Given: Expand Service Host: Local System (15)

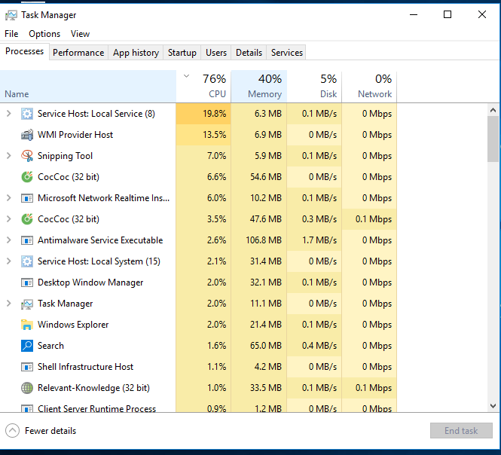Looking at the screenshot, I should tap(9, 261).
